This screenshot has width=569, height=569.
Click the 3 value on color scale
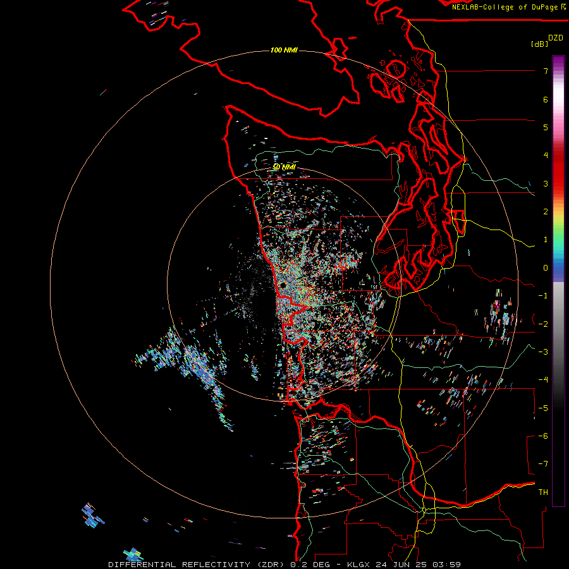click(x=546, y=183)
